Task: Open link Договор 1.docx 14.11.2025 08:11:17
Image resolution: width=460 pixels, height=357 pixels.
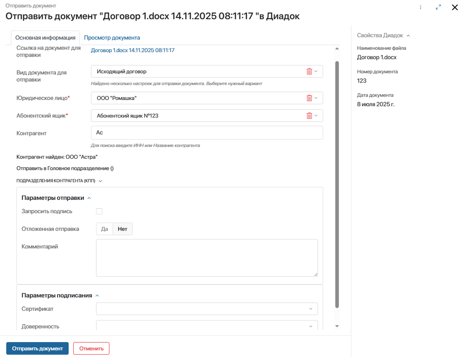Action: click(x=133, y=51)
